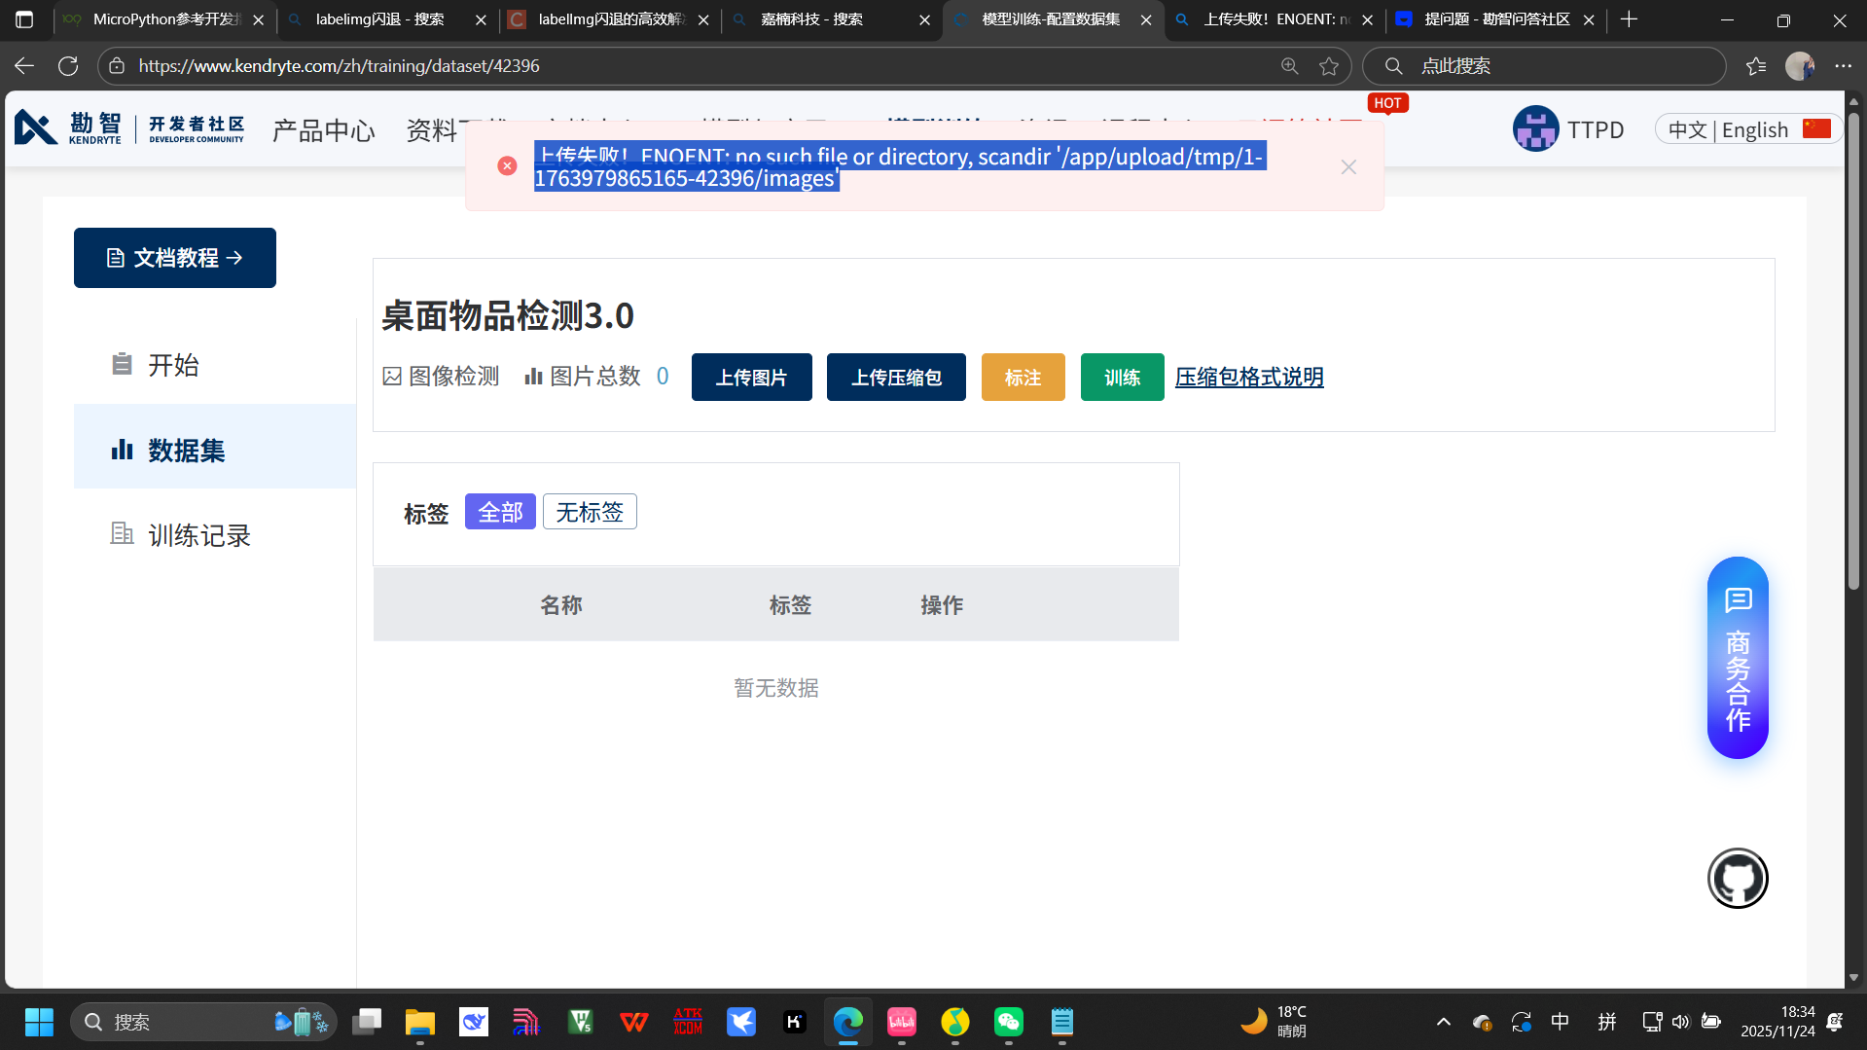Screen dimensions: 1867x1050
Task: Select the 无标签 label filter
Action: (590, 512)
